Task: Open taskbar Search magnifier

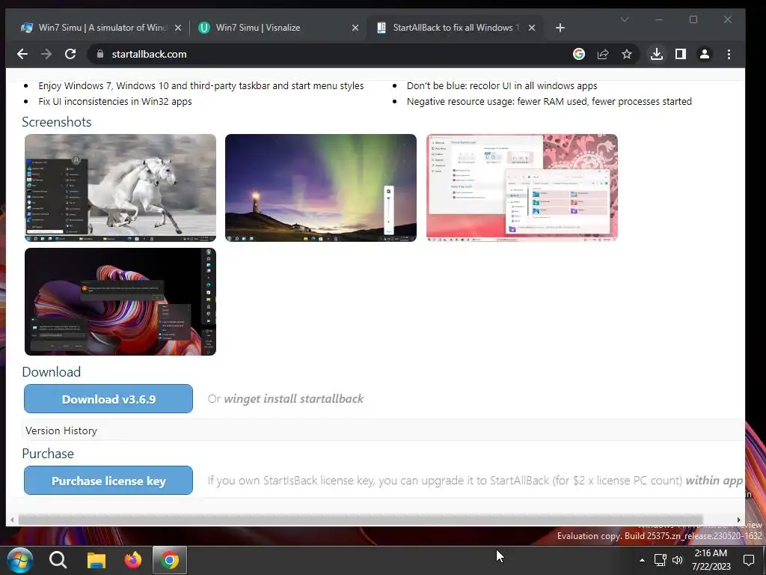Action: coord(58,560)
